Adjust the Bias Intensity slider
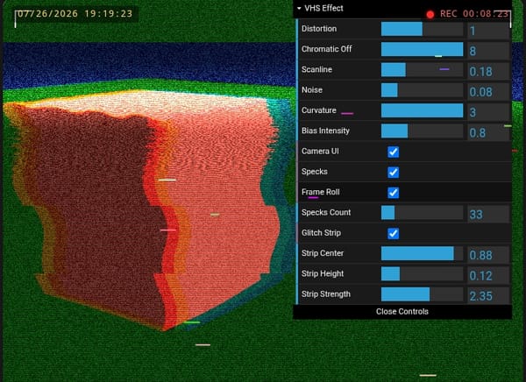The image size is (526, 382). (x=422, y=131)
